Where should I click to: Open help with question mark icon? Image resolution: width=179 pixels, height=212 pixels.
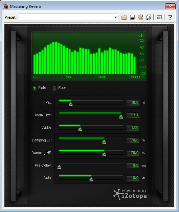170,17
